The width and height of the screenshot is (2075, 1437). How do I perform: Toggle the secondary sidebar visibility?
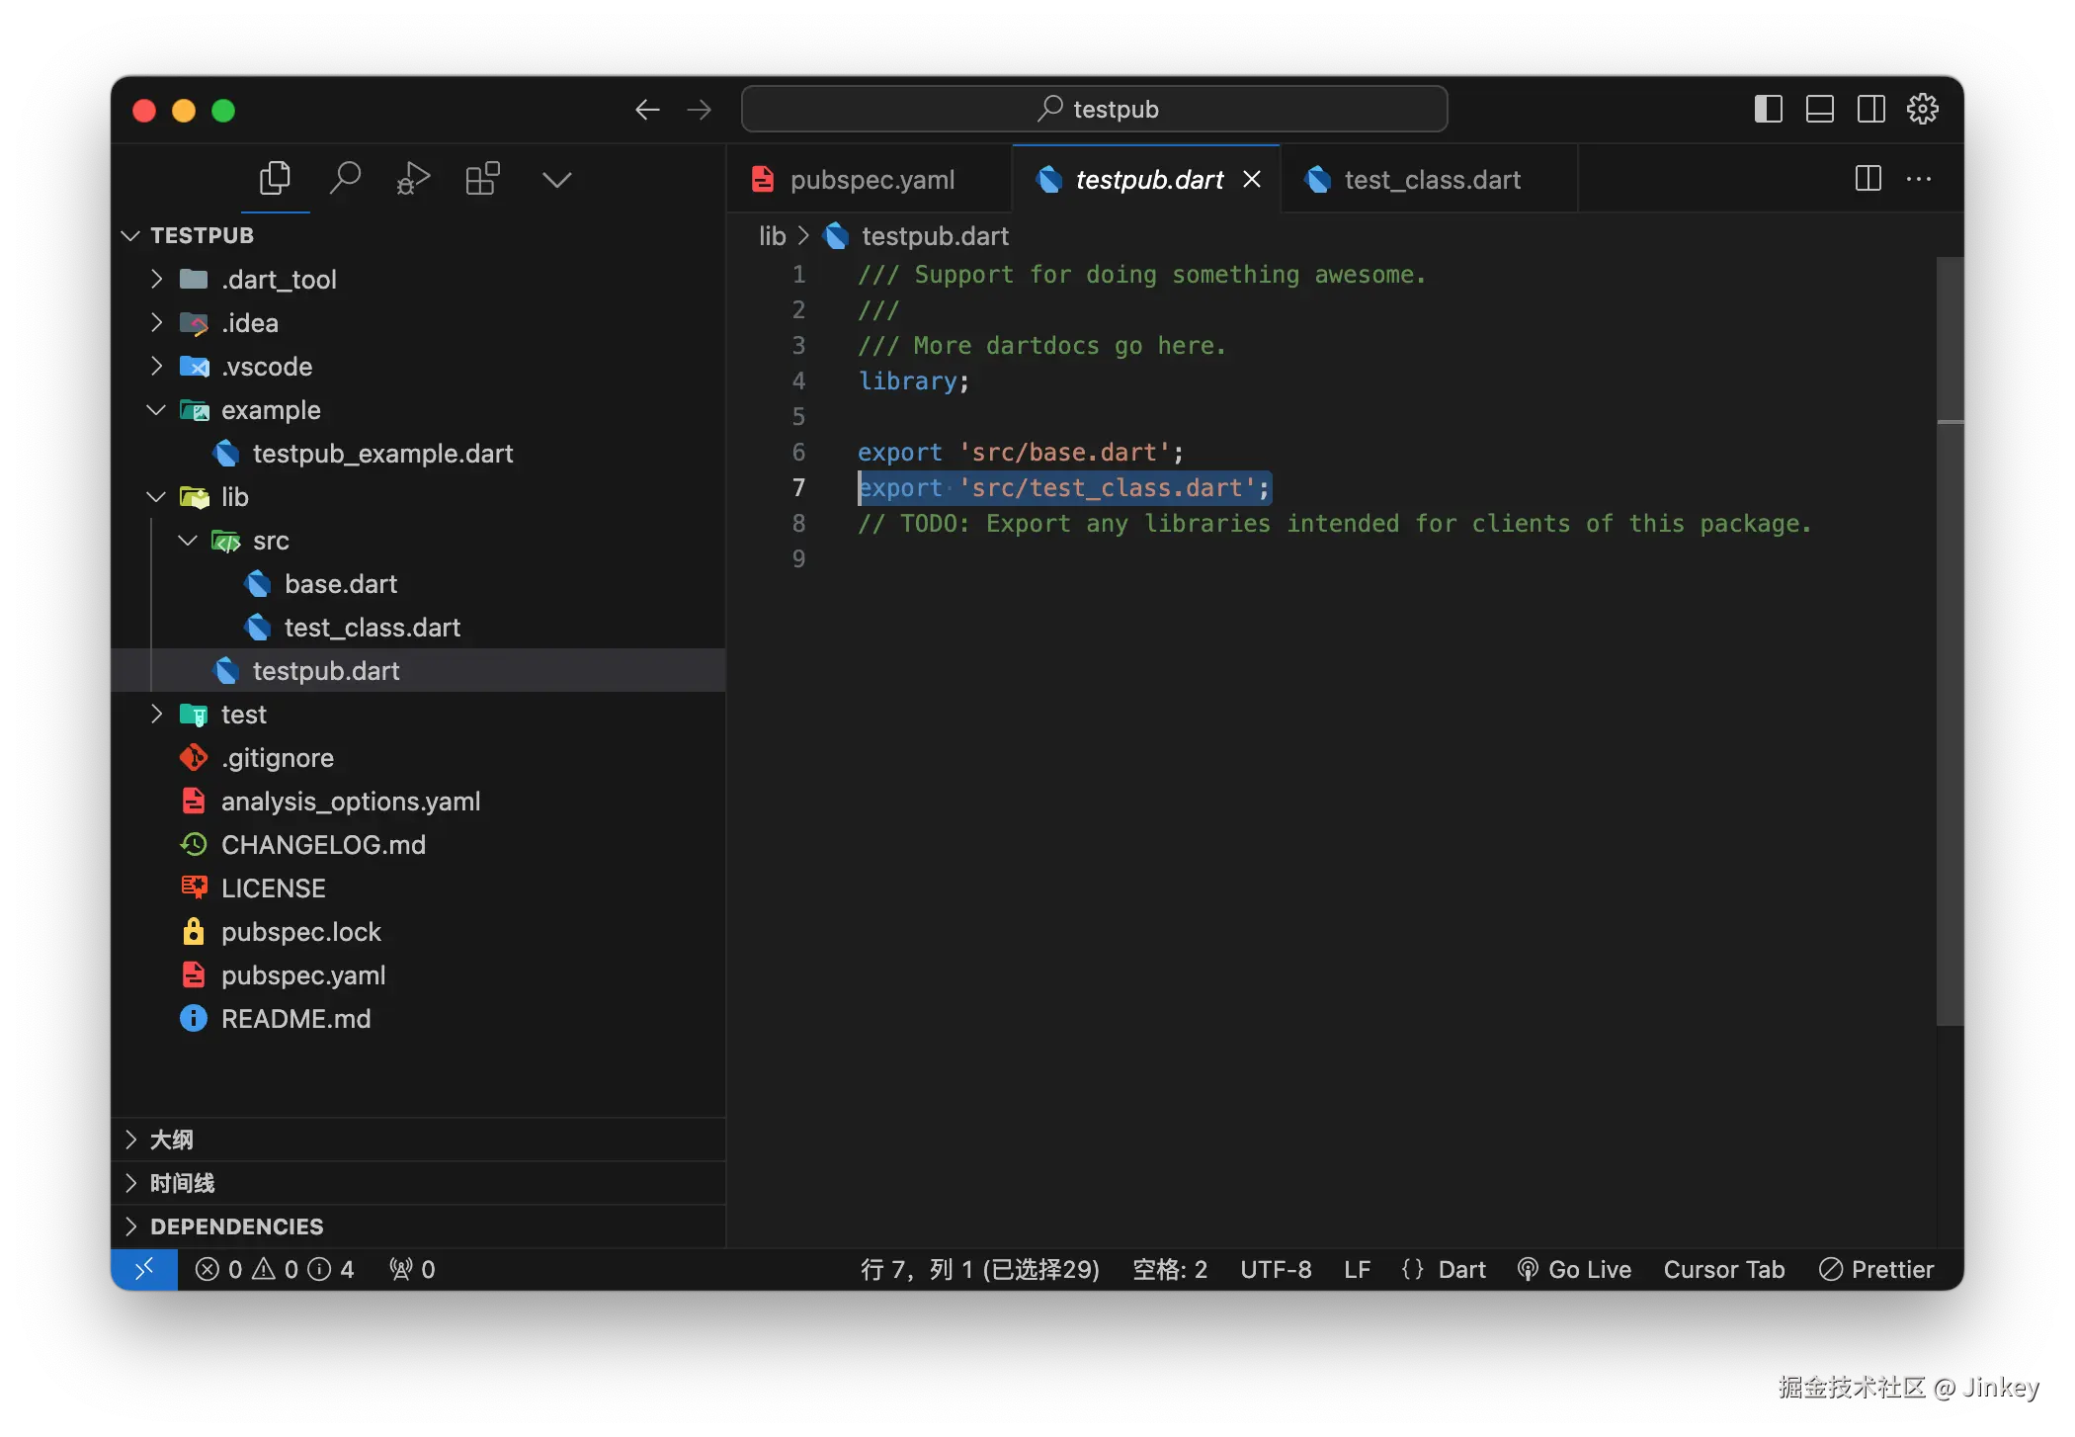click(1870, 109)
